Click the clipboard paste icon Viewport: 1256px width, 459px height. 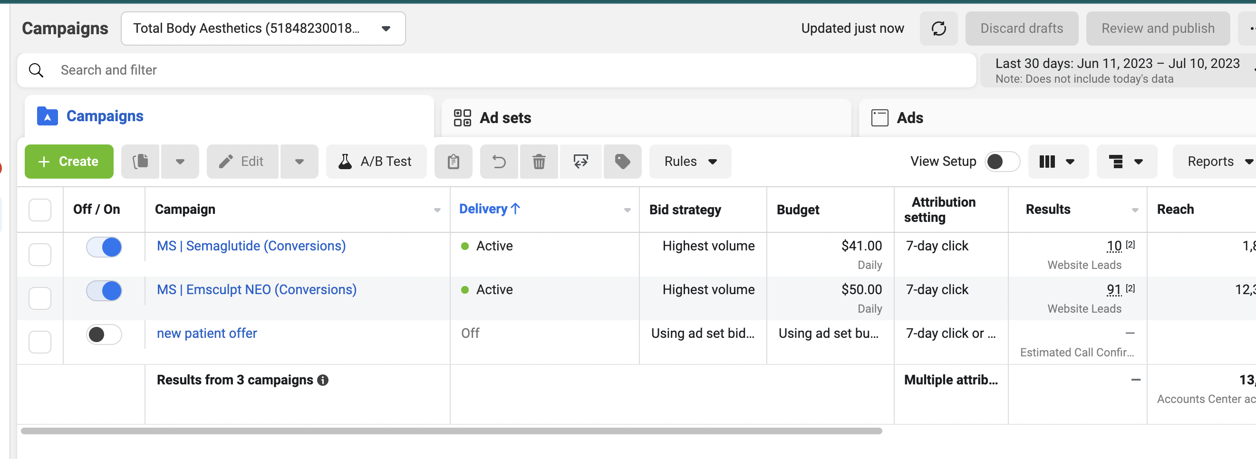453,161
